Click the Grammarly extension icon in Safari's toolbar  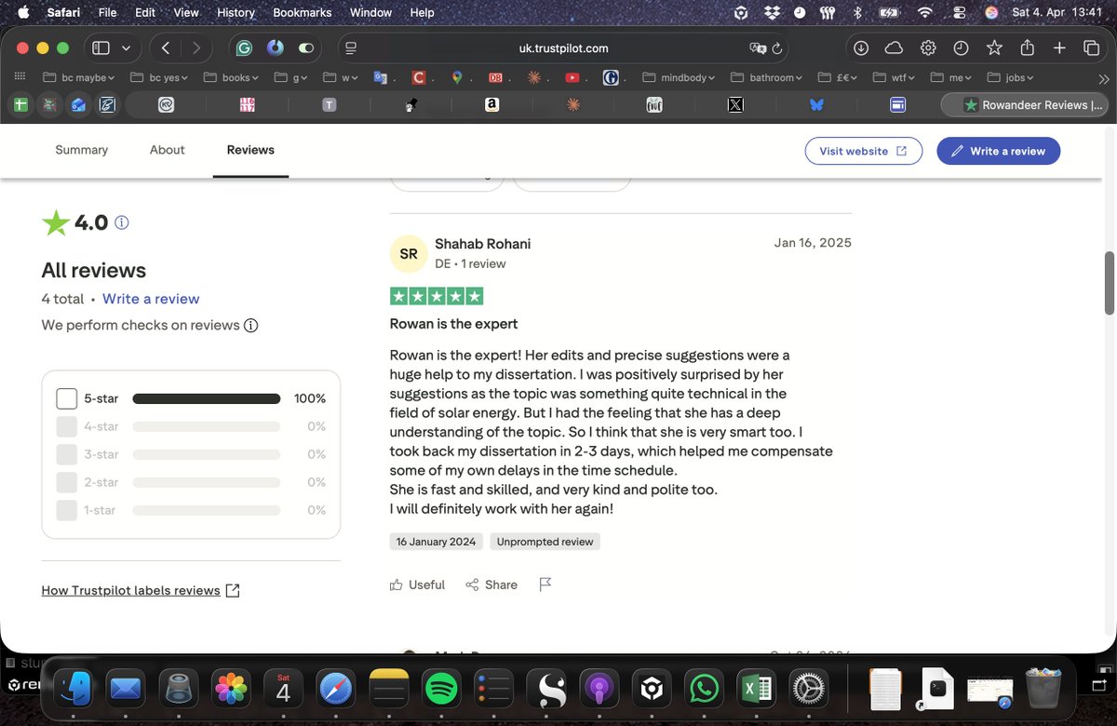coord(243,47)
